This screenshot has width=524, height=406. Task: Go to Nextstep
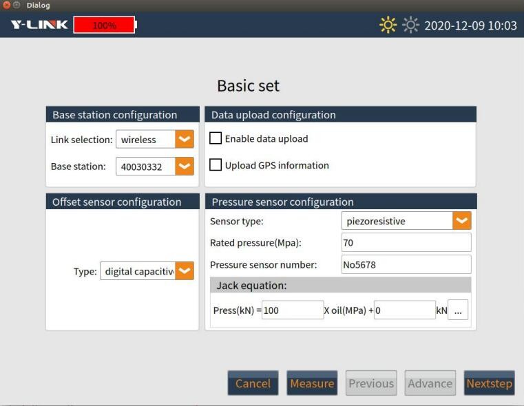tap(490, 383)
